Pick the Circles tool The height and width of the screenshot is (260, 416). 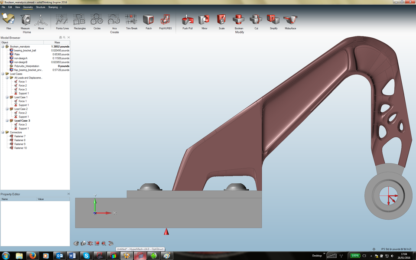pos(97,19)
